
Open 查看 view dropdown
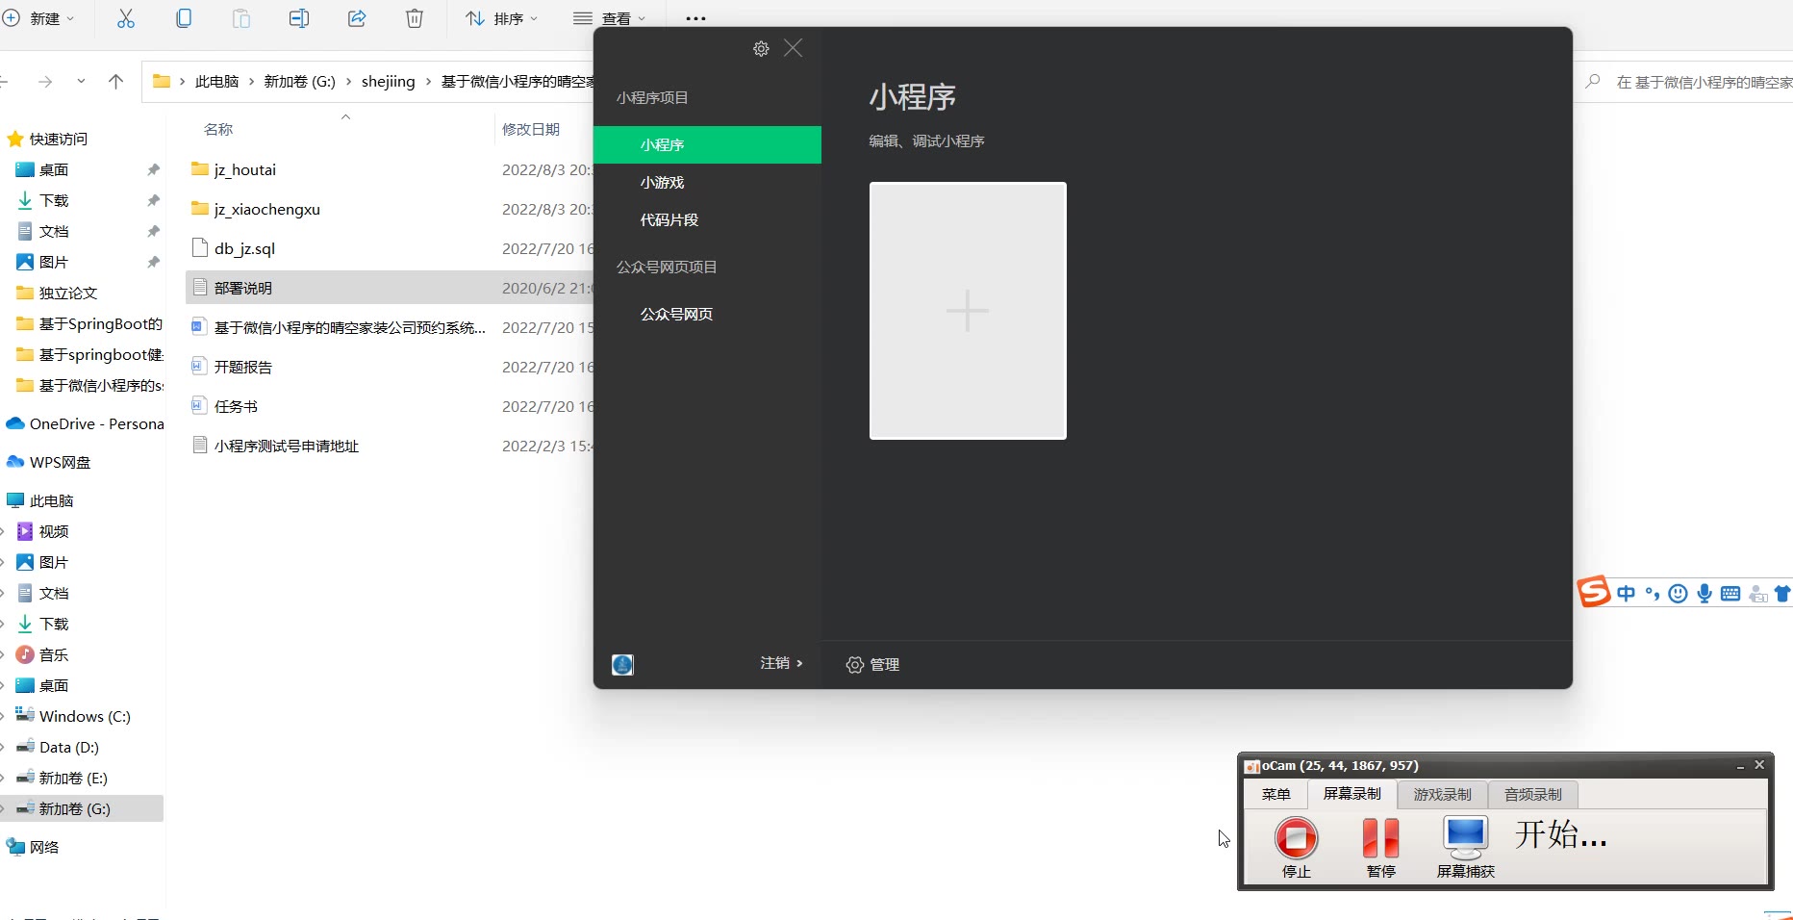tap(609, 18)
